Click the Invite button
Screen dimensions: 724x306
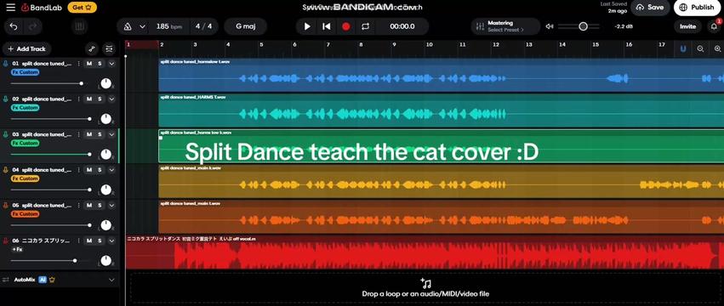pyautogui.click(x=687, y=26)
